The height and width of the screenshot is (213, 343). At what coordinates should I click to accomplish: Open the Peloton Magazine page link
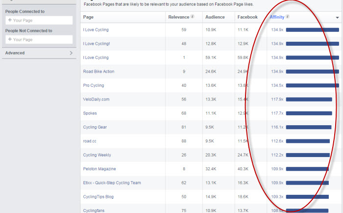99,169
